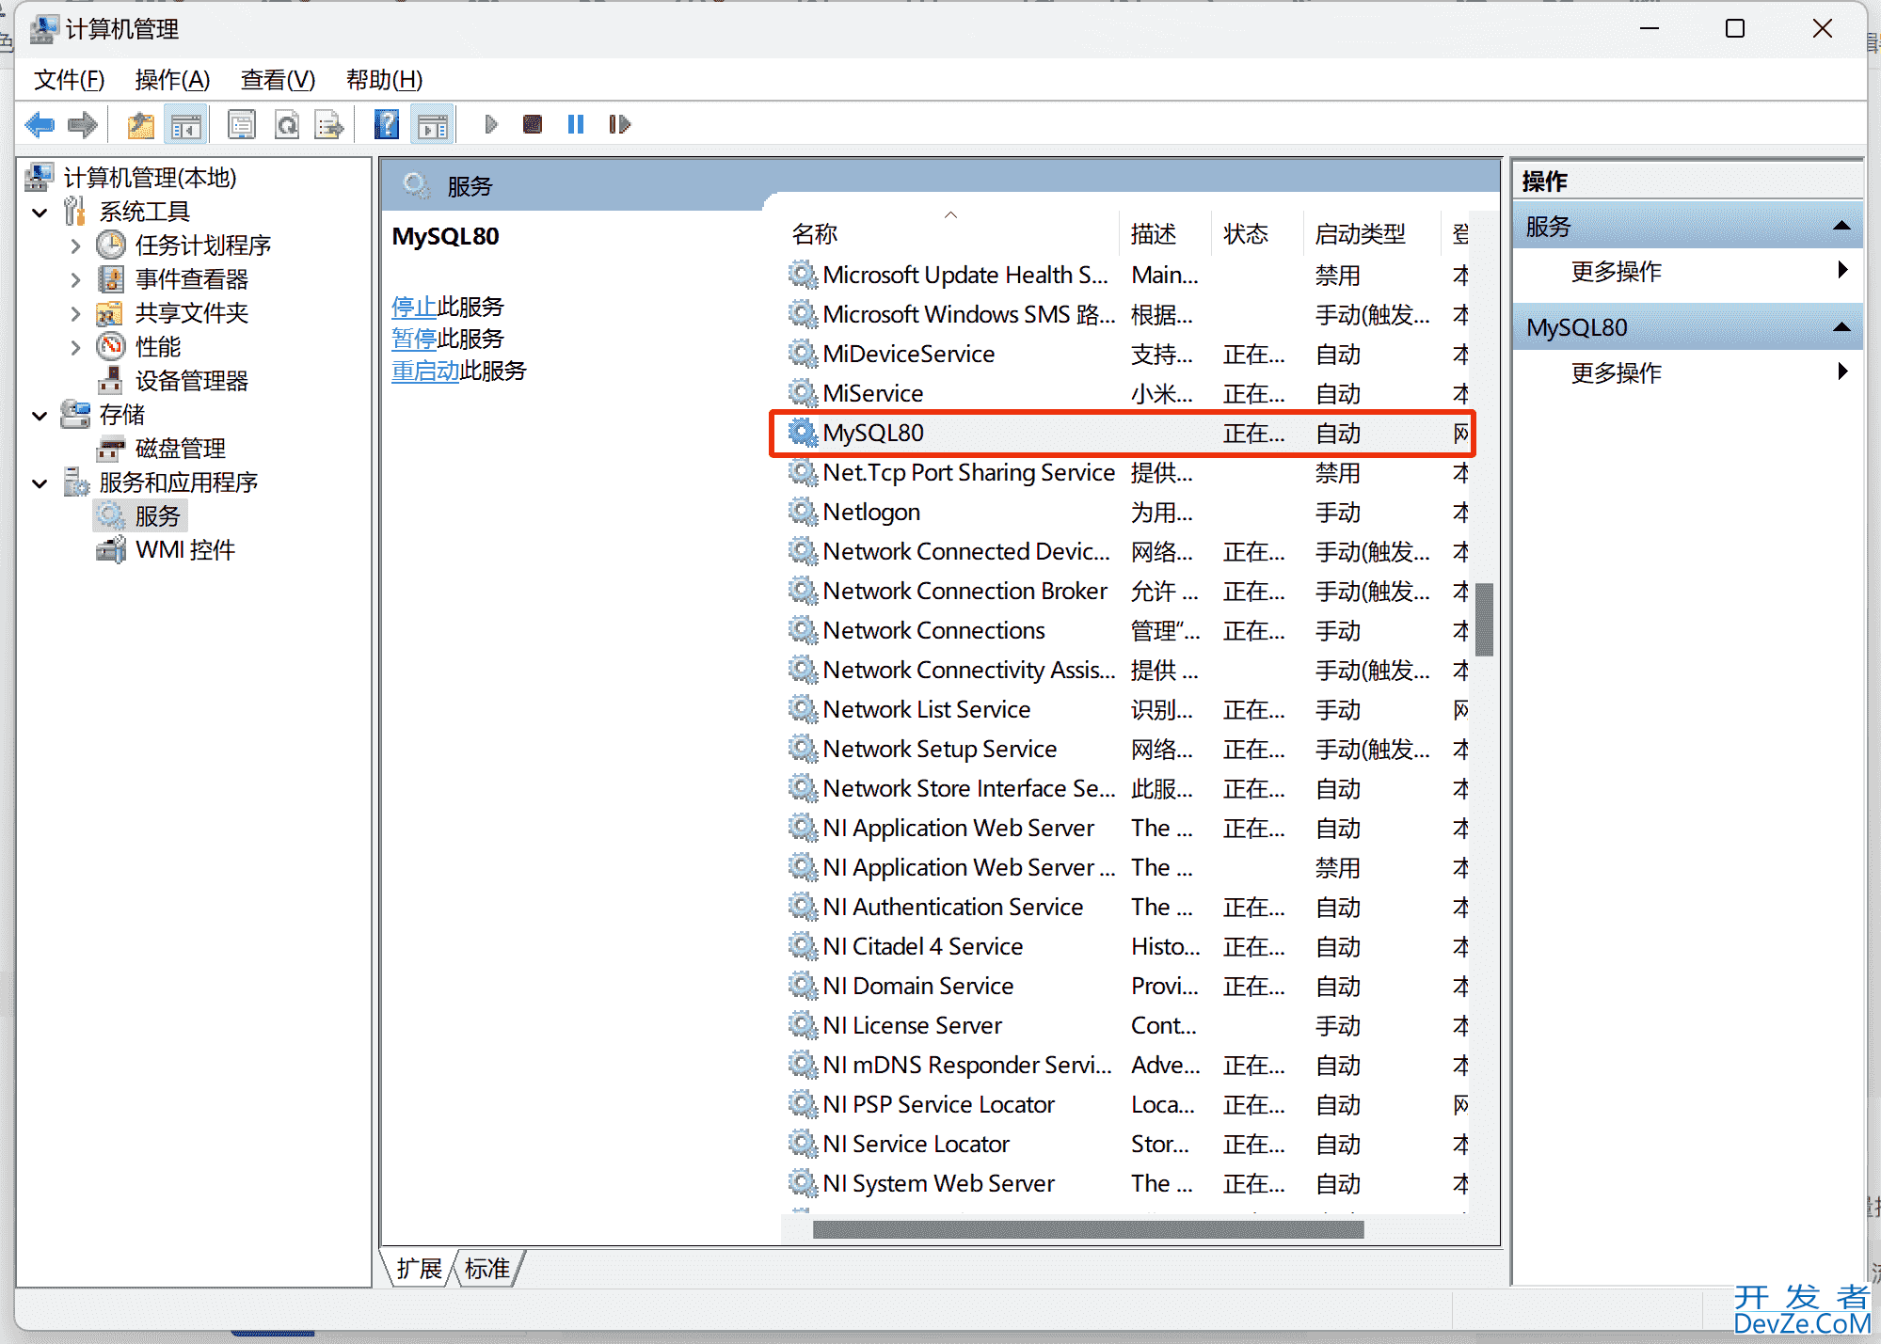This screenshot has height=1344, width=1881.
Task: Open the 操作(A) menu
Action: pyautogui.click(x=172, y=80)
